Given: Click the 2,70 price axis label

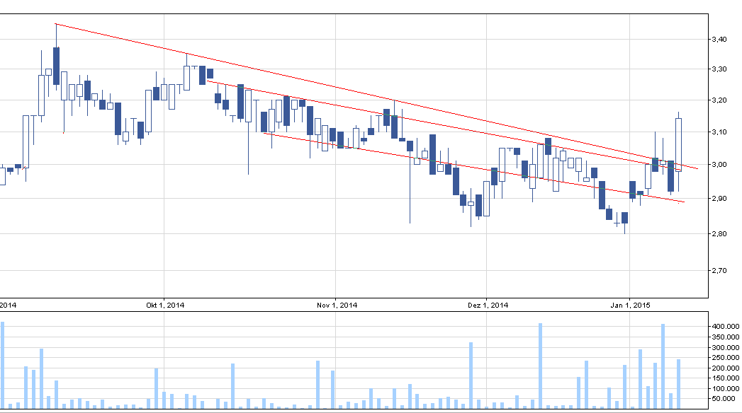Looking at the screenshot, I should pos(718,270).
